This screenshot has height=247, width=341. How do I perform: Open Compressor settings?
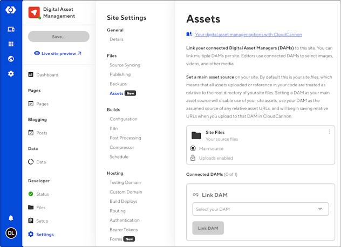pyautogui.click(x=122, y=147)
